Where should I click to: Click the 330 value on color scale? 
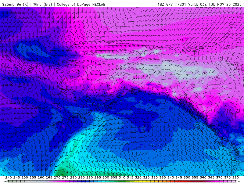tap(154, 178)
